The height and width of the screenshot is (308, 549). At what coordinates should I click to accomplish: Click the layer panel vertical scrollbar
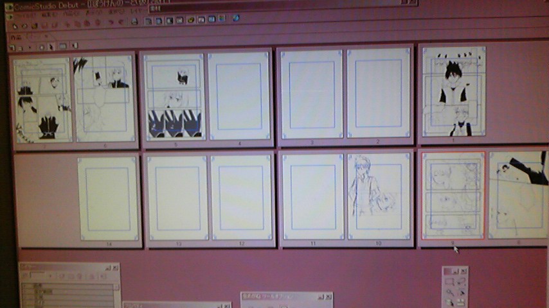pyautogui.click(x=116, y=295)
